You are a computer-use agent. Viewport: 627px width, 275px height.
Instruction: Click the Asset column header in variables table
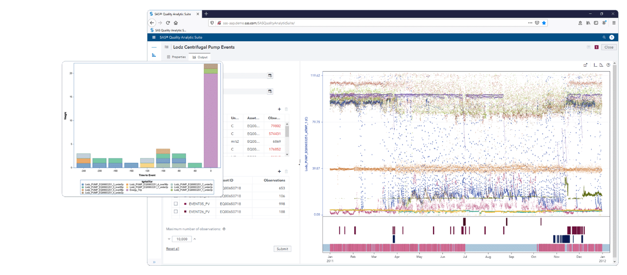coord(253,118)
